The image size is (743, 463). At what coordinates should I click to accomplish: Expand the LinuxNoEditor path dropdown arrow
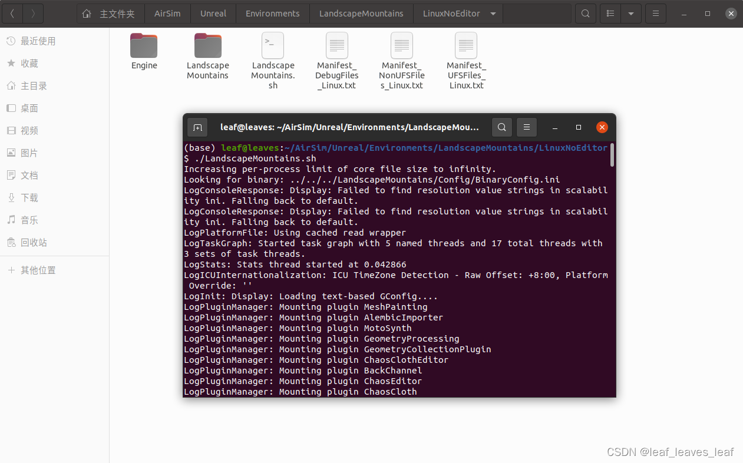click(493, 14)
